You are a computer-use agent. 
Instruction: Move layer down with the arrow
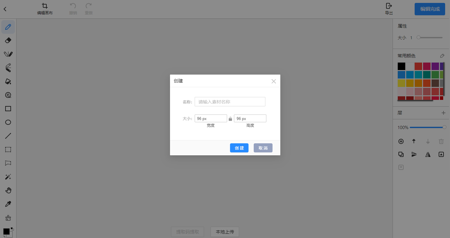(428, 141)
